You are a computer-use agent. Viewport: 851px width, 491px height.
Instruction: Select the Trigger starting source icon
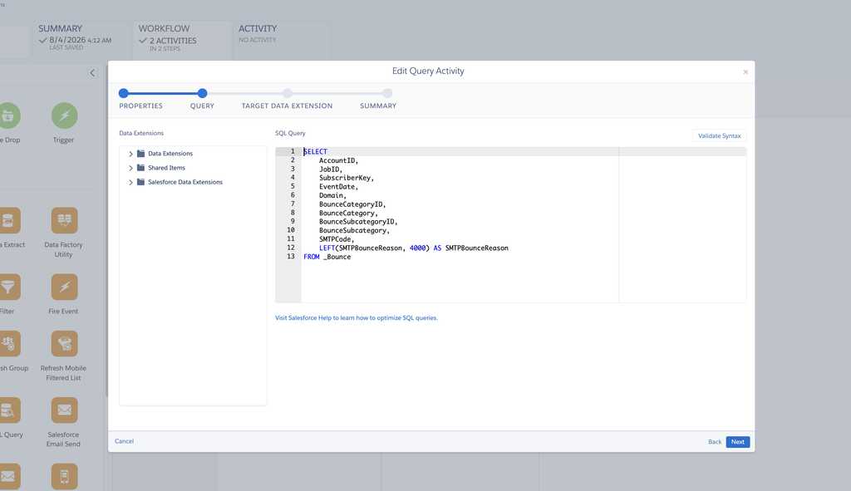pyautogui.click(x=64, y=115)
